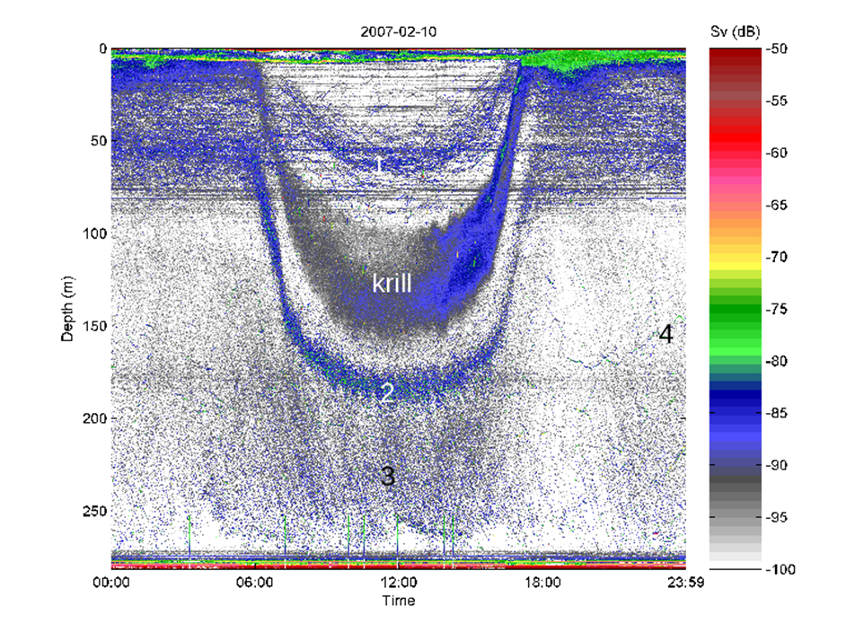855x641 pixels.
Task: Select the white '1' label above krill
Action: coord(380,164)
